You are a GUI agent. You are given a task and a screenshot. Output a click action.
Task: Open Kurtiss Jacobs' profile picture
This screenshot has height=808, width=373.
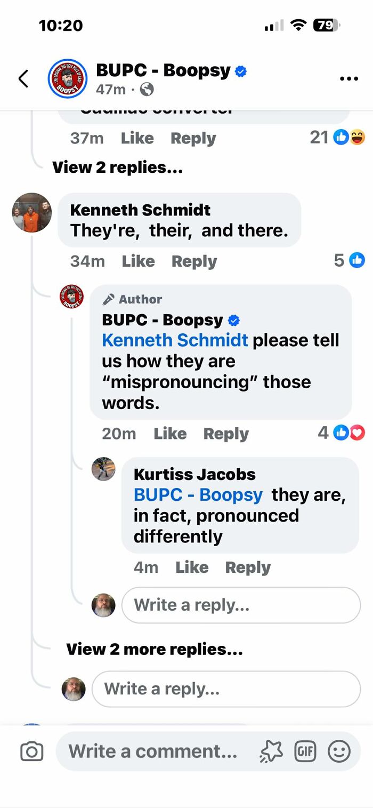(104, 469)
